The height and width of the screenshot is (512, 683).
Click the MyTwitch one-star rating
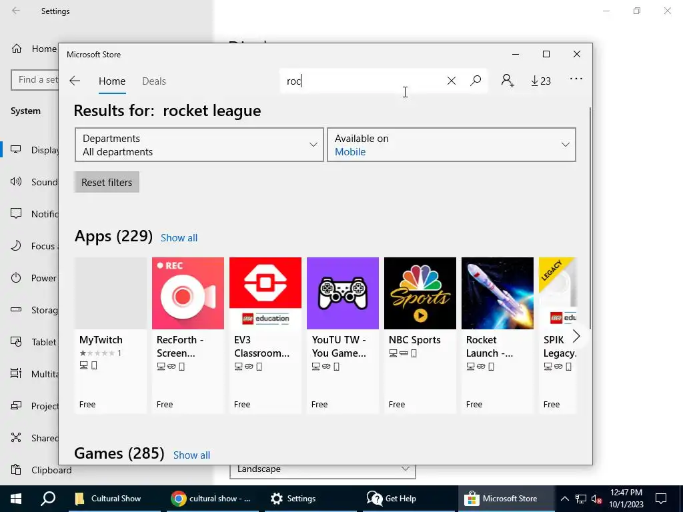(x=100, y=353)
